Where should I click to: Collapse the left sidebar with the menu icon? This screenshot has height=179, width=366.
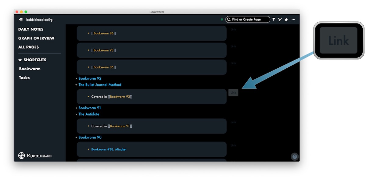(x=21, y=20)
